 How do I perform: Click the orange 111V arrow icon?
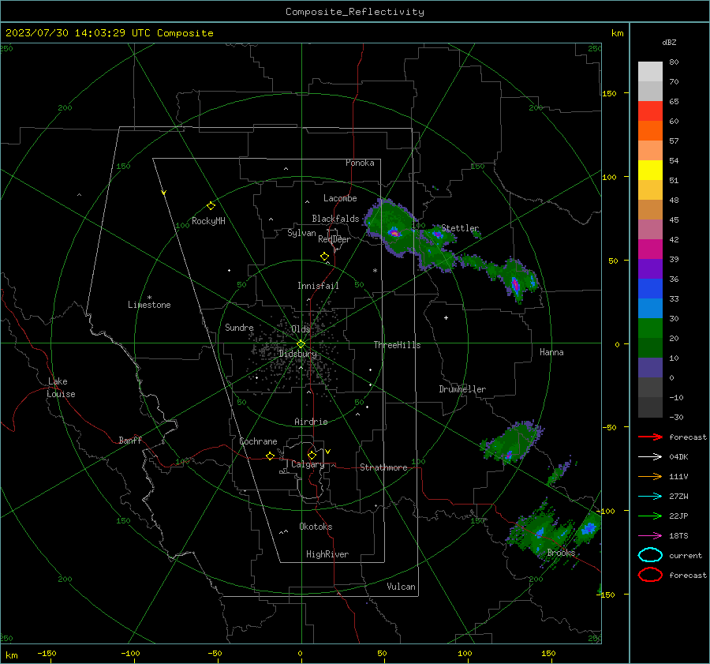pyautogui.click(x=650, y=476)
